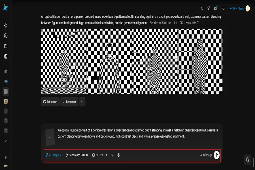Open the colorful sidebar history thumbnail

tap(6, 101)
